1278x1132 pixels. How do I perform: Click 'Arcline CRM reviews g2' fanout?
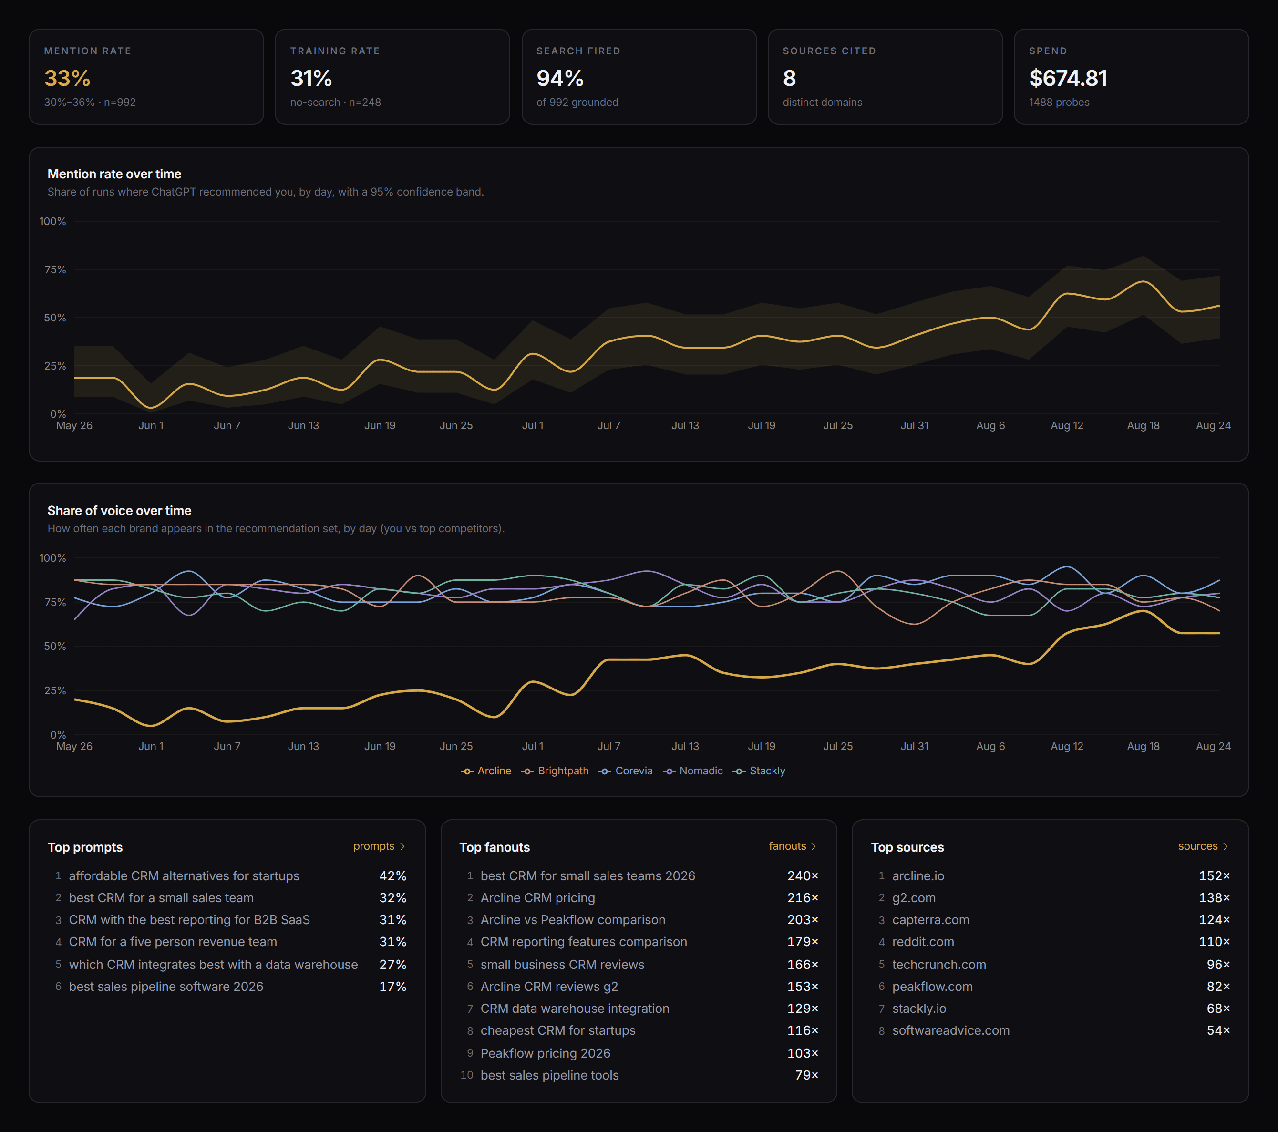[549, 987]
